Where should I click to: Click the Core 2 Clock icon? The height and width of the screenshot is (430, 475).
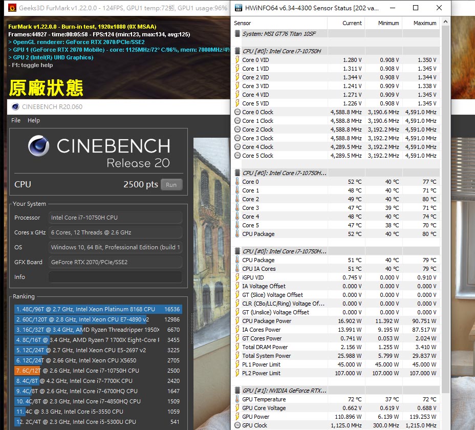pos(237,130)
